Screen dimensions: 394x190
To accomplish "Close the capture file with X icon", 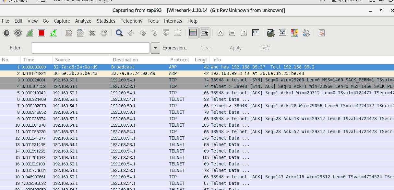I will pos(92,33).
